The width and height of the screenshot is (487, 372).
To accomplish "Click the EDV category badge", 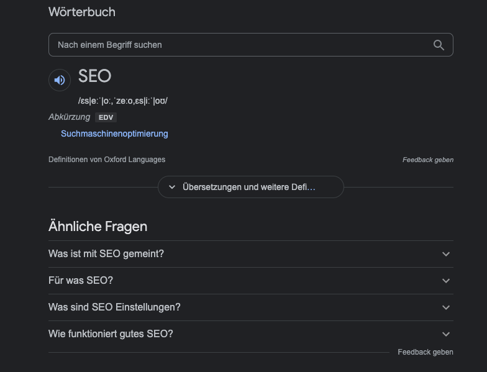I will click(106, 117).
